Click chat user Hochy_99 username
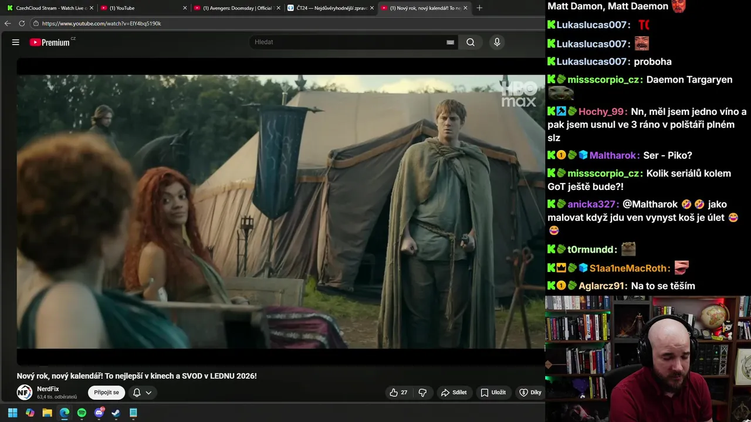The width and height of the screenshot is (751, 422). [x=601, y=112]
